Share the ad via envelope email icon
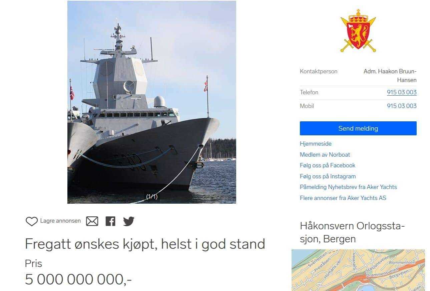430x291 pixels. click(x=92, y=221)
